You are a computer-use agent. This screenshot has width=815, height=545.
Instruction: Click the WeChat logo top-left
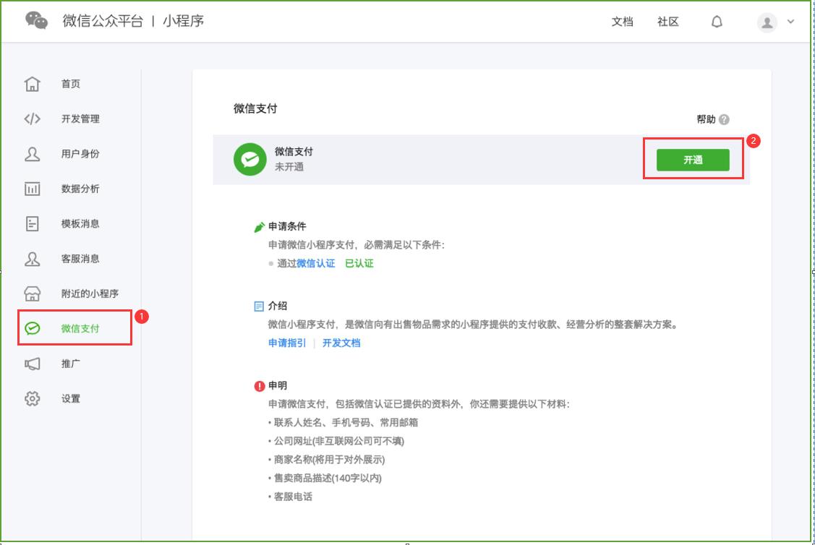(37, 21)
